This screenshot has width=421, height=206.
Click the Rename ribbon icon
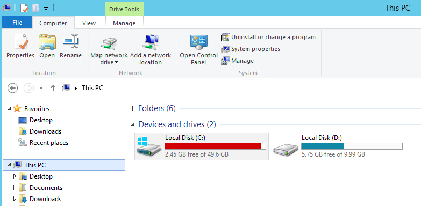pyautogui.click(x=70, y=41)
